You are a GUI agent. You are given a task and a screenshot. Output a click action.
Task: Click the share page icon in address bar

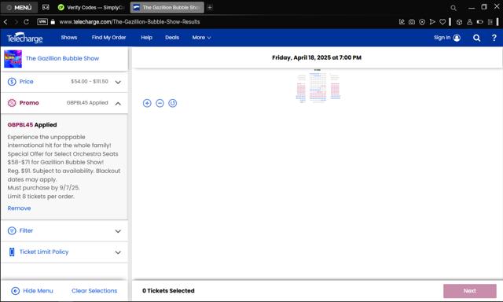pyautogui.click(x=402, y=22)
